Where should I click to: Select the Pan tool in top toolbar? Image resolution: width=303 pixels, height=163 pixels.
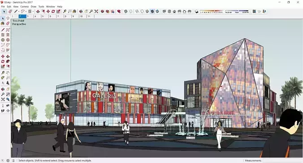click(x=86, y=11)
